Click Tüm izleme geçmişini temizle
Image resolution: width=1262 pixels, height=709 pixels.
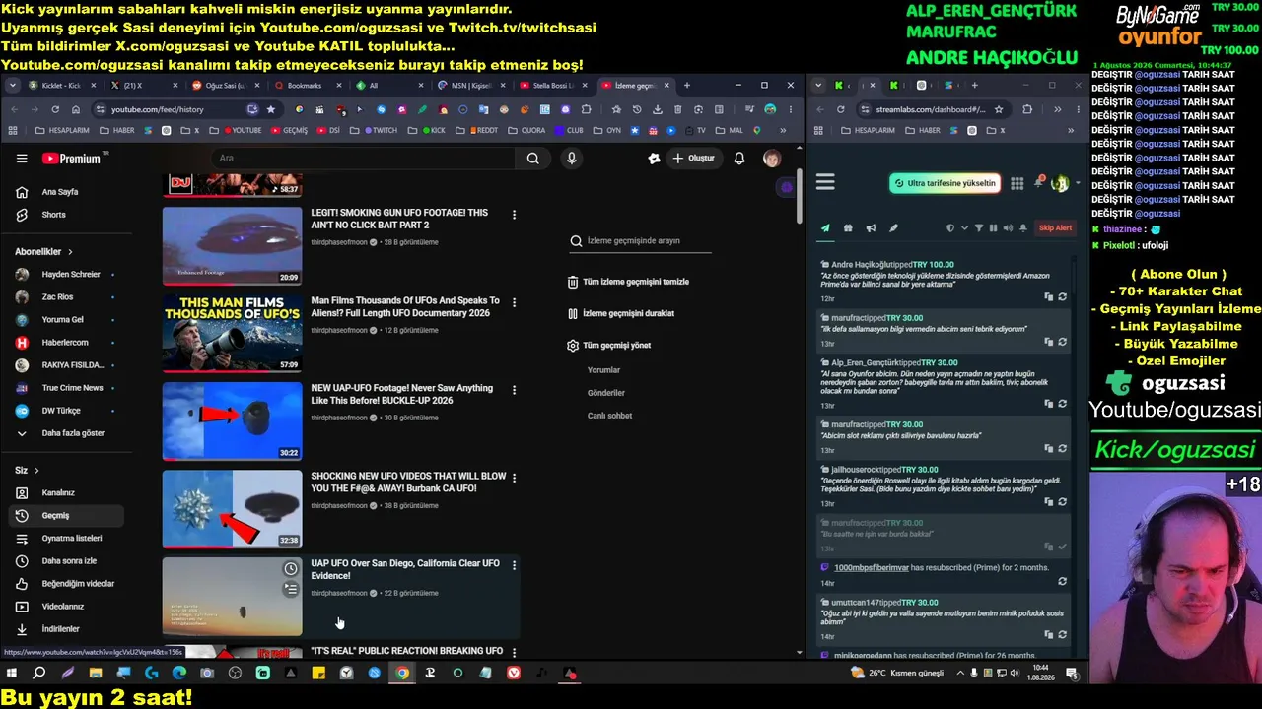pos(629,282)
